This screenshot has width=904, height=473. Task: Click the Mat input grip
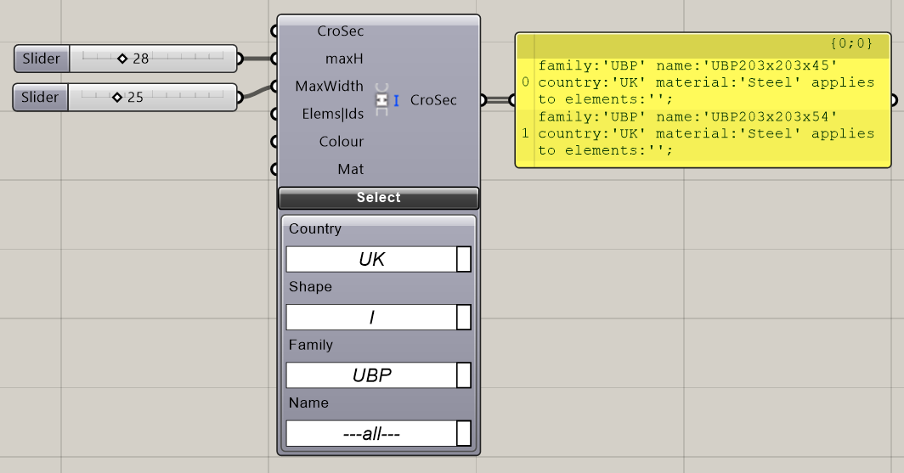[274, 169]
